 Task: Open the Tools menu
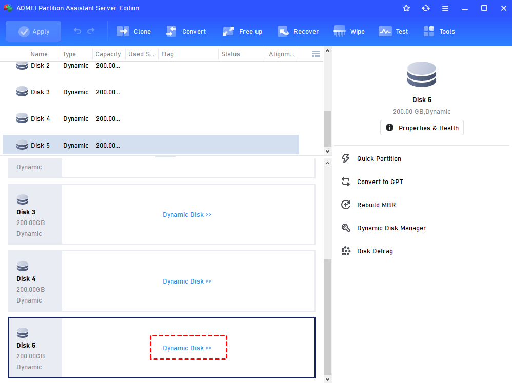(x=439, y=31)
